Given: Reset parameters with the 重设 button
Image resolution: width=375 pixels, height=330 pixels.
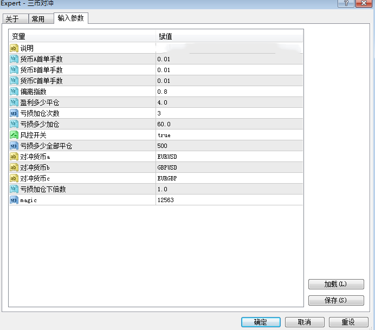Looking at the screenshot, I should point(348,322).
